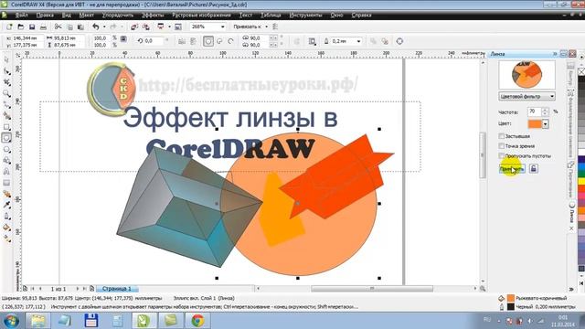Select the Arc mode button in property bar
The height and width of the screenshot is (329, 585).
pyautogui.click(x=230, y=41)
